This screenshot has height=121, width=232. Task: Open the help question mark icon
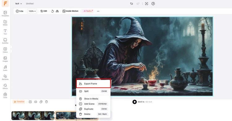153,4
